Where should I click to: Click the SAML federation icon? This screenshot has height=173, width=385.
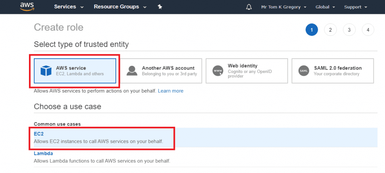[x=303, y=71]
